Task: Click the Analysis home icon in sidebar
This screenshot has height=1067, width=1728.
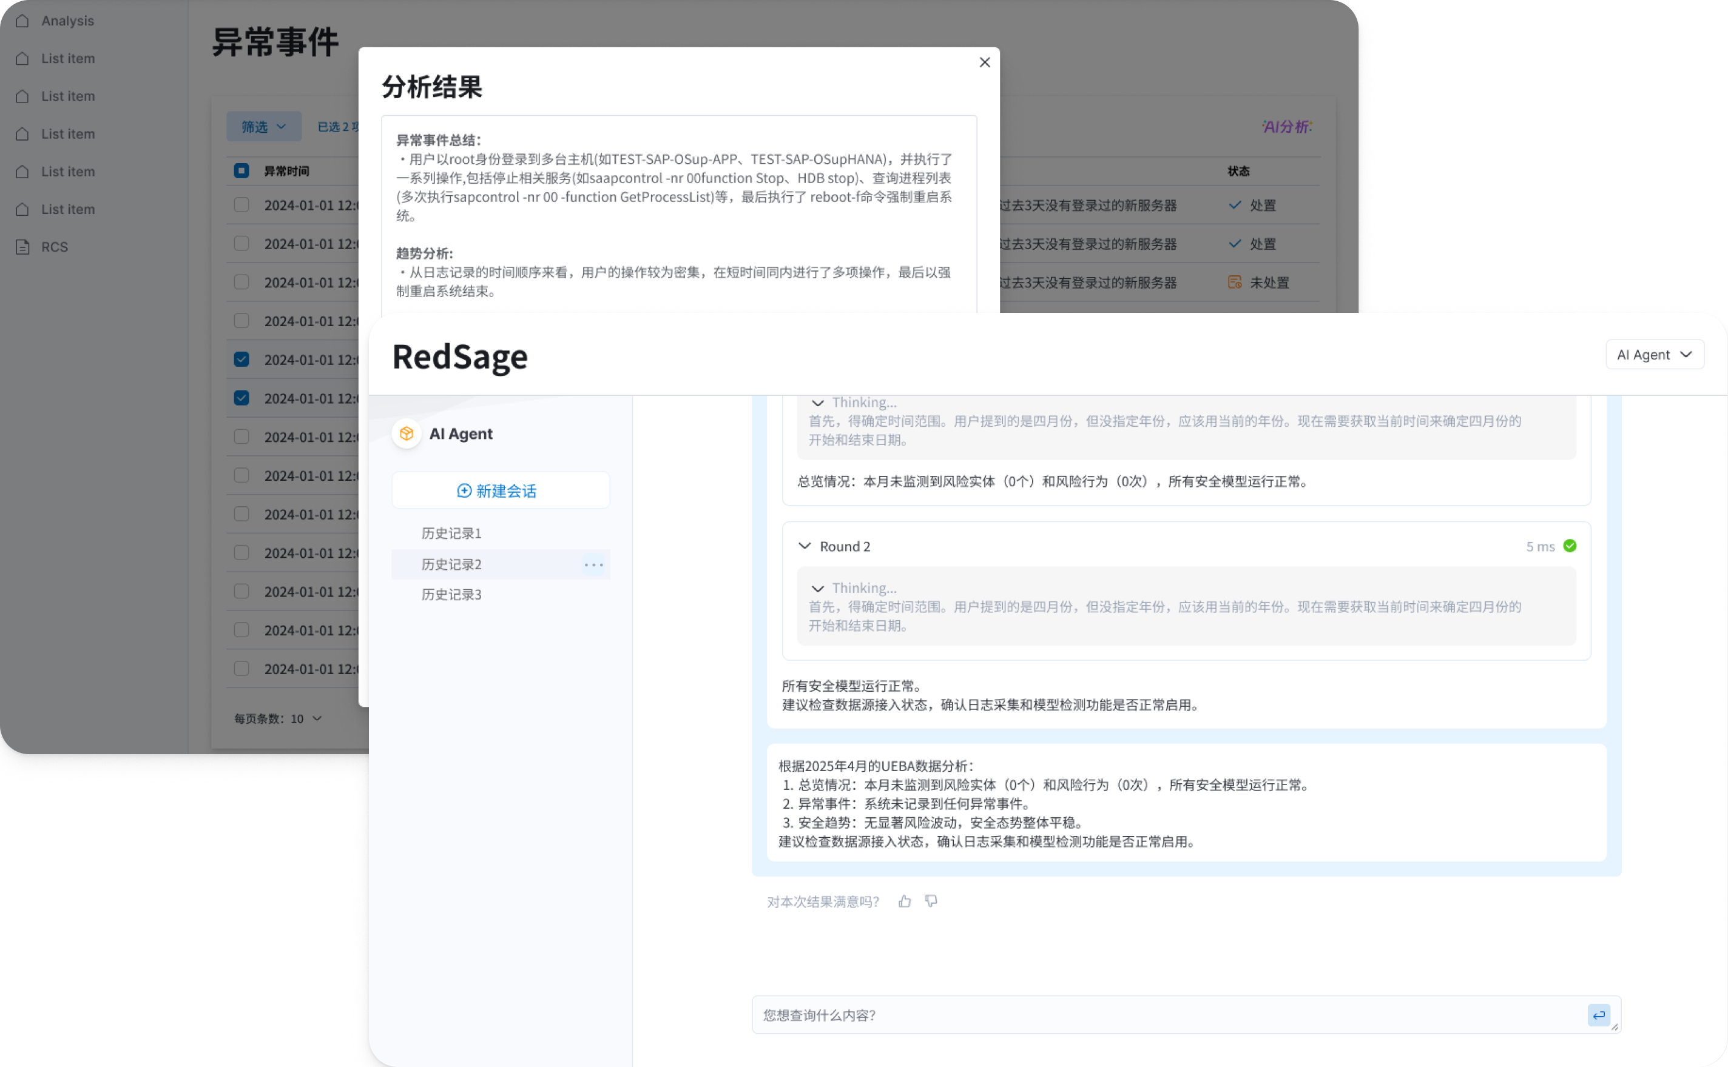Action: [x=22, y=21]
